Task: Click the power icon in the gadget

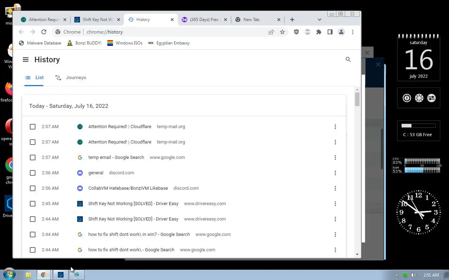Action: tap(407, 98)
